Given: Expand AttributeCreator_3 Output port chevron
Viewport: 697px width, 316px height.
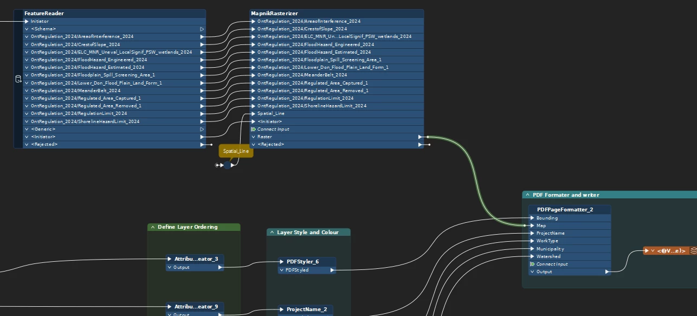Looking at the screenshot, I should 170,267.
